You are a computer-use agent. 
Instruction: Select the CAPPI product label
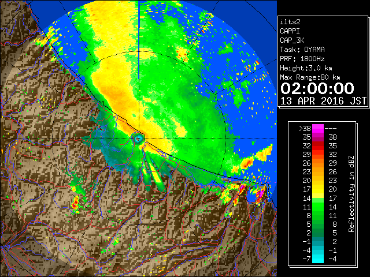(x=290, y=31)
